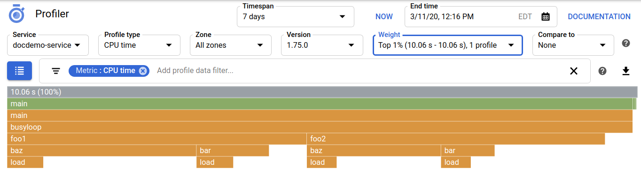Click the NOW button
Image resolution: width=641 pixels, height=177 pixels.
[384, 17]
